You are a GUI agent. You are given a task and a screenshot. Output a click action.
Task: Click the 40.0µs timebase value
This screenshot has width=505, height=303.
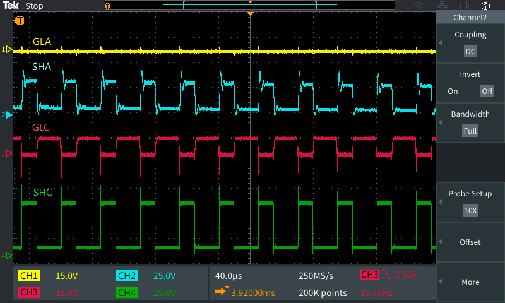(x=229, y=276)
